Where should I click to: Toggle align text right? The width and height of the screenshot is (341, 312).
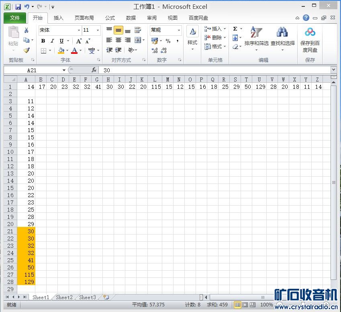pyautogui.click(x=128, y=40)
